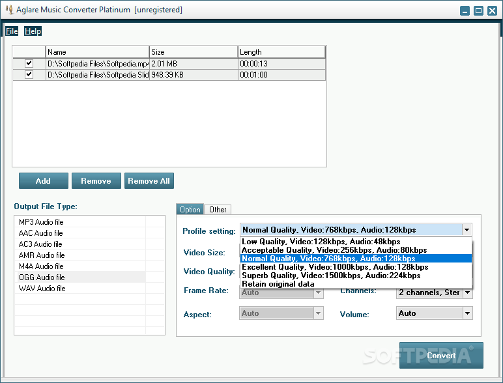Click the Size column header

194,52
